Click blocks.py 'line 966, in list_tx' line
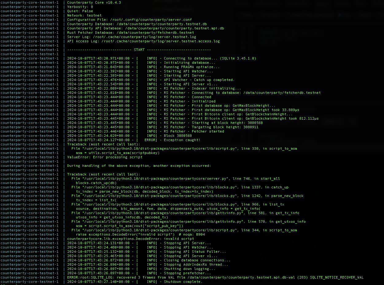 coord(178,204)
